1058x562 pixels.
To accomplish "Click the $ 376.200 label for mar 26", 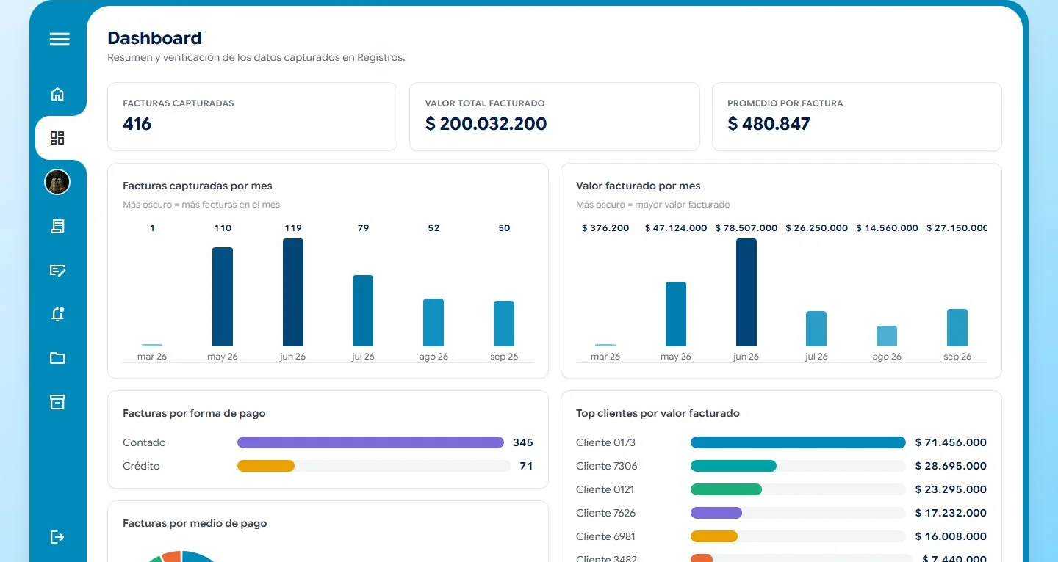I will click(605, 228).
